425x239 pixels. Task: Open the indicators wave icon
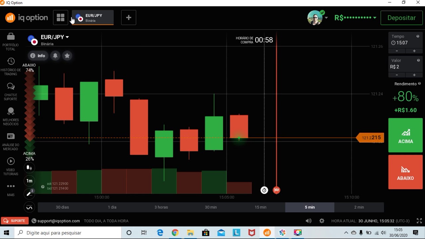coord(29,208)
